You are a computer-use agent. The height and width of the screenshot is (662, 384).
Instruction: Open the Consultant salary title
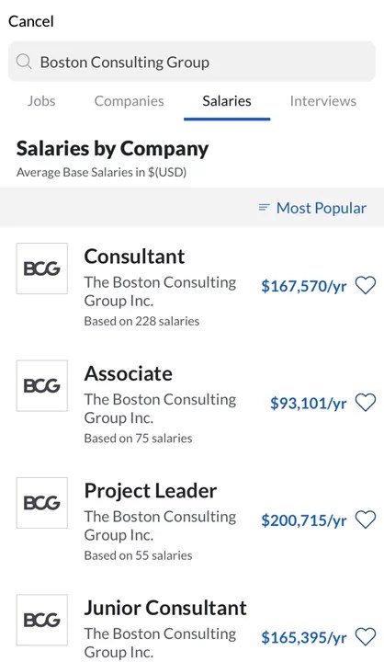pyautogui.click(x=134, y=257)
